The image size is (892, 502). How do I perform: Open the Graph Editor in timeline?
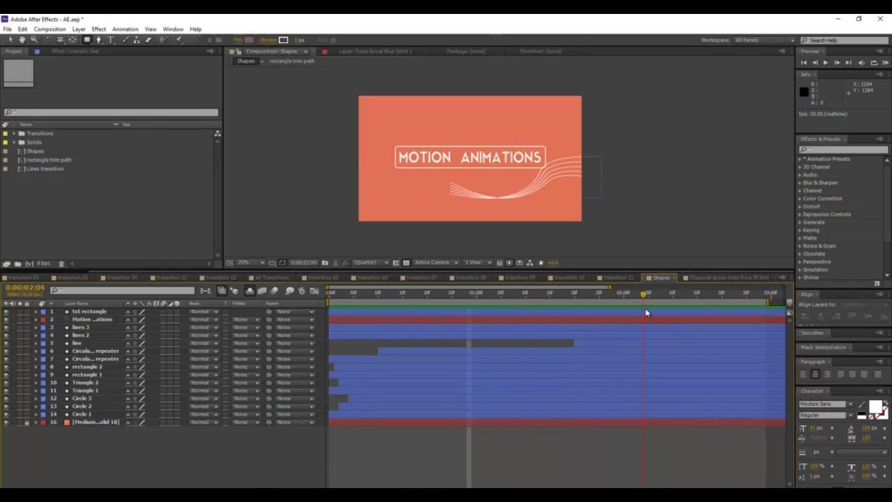(314, 291)
